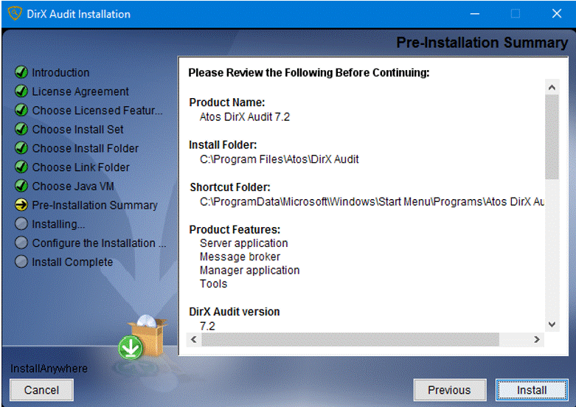Click the checkmark icon next to License Agreement
576x407 pixels.
21,92
